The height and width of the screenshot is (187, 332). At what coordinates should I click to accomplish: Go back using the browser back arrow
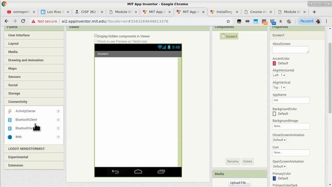(x=6, y=21)
